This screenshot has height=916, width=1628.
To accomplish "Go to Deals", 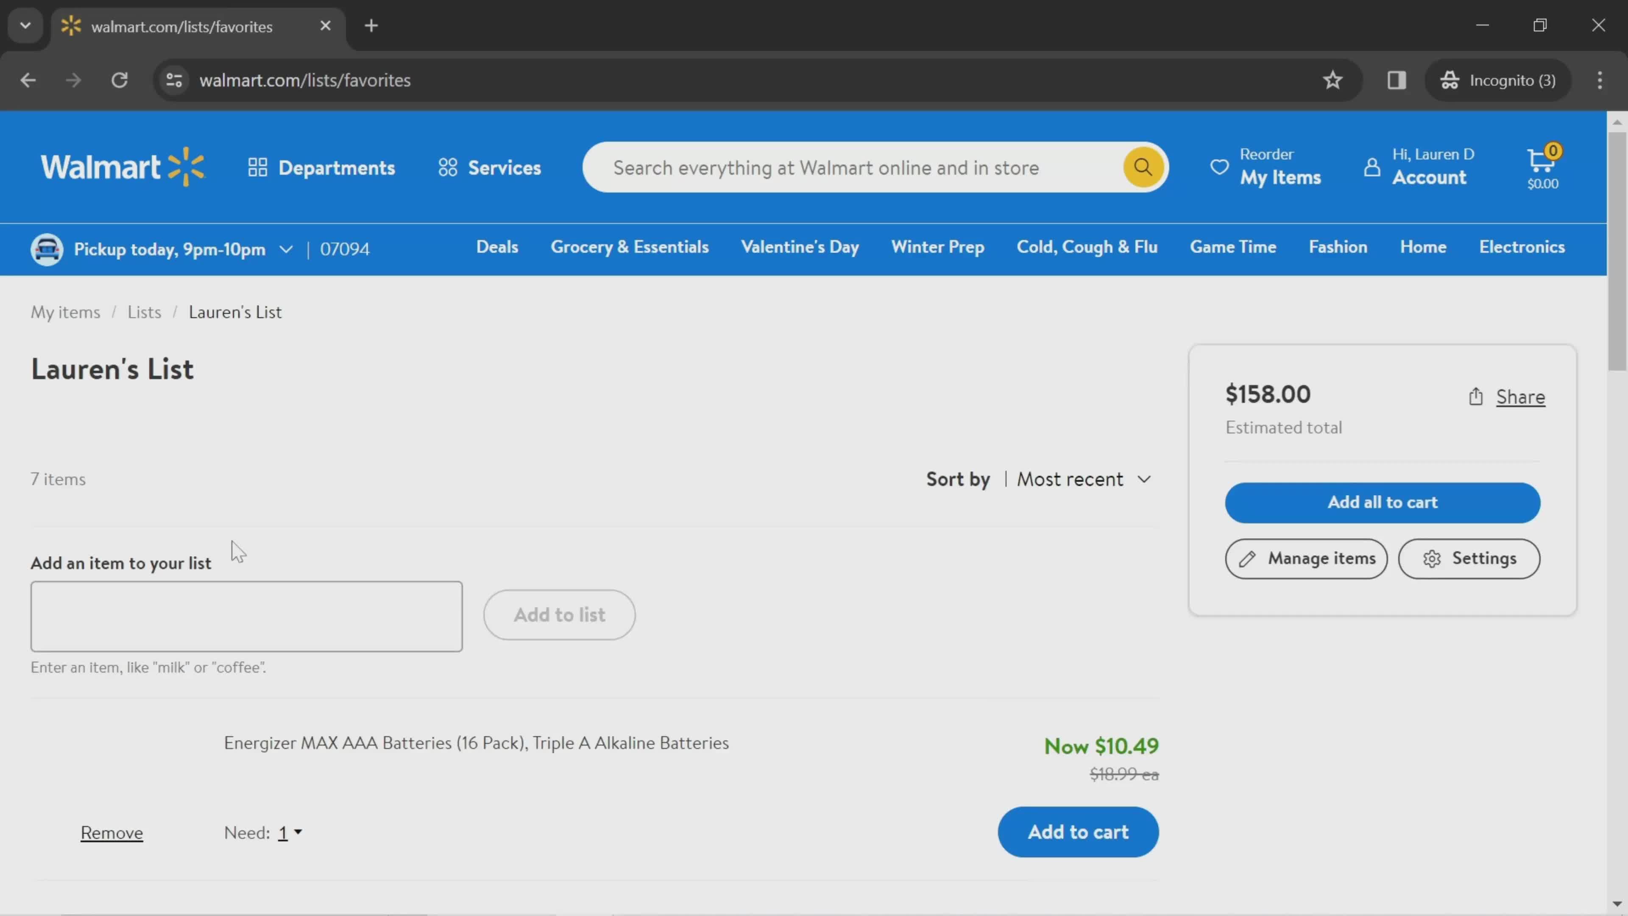I will coord(497,246).
